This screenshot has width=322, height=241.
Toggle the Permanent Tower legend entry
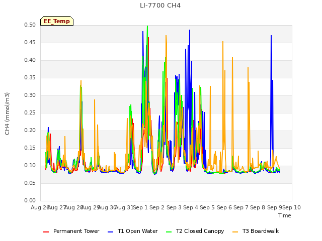pyautogui.click(x=71, y=231)
